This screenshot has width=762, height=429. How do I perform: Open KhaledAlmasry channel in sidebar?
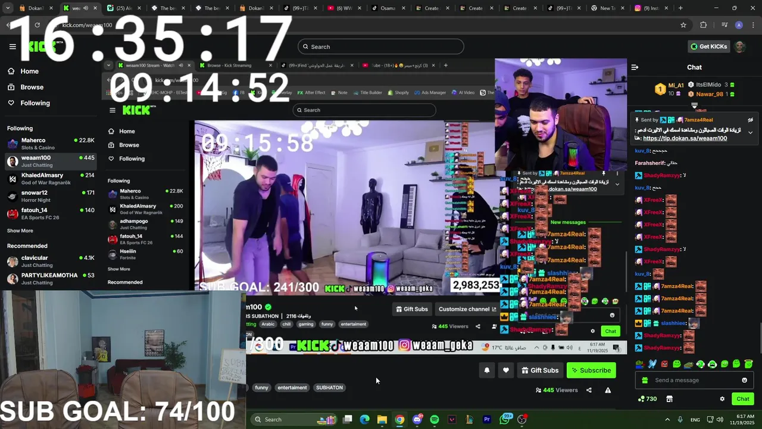tap(51, 178)
